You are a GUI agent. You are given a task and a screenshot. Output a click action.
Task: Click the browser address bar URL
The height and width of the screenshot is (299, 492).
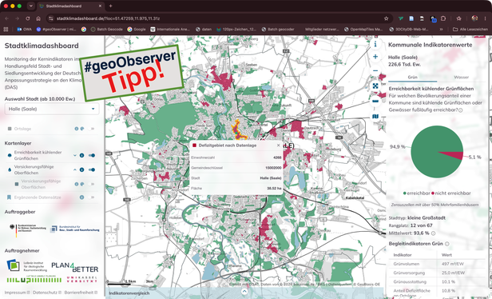pos(109,18)
